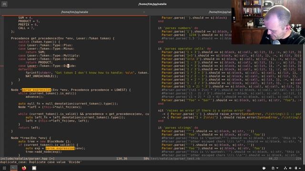Click the 'auto left_fn = left_denotation' line
305x171 pixels.
coord(75,117)
